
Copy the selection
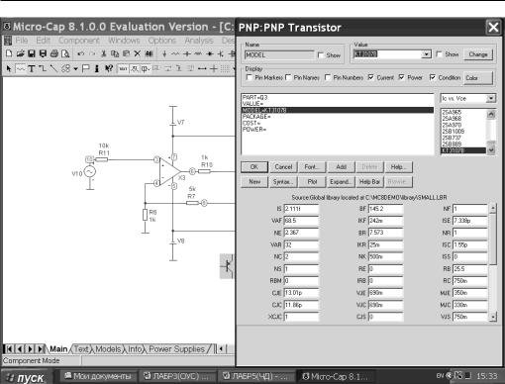(x=115, y=53)
